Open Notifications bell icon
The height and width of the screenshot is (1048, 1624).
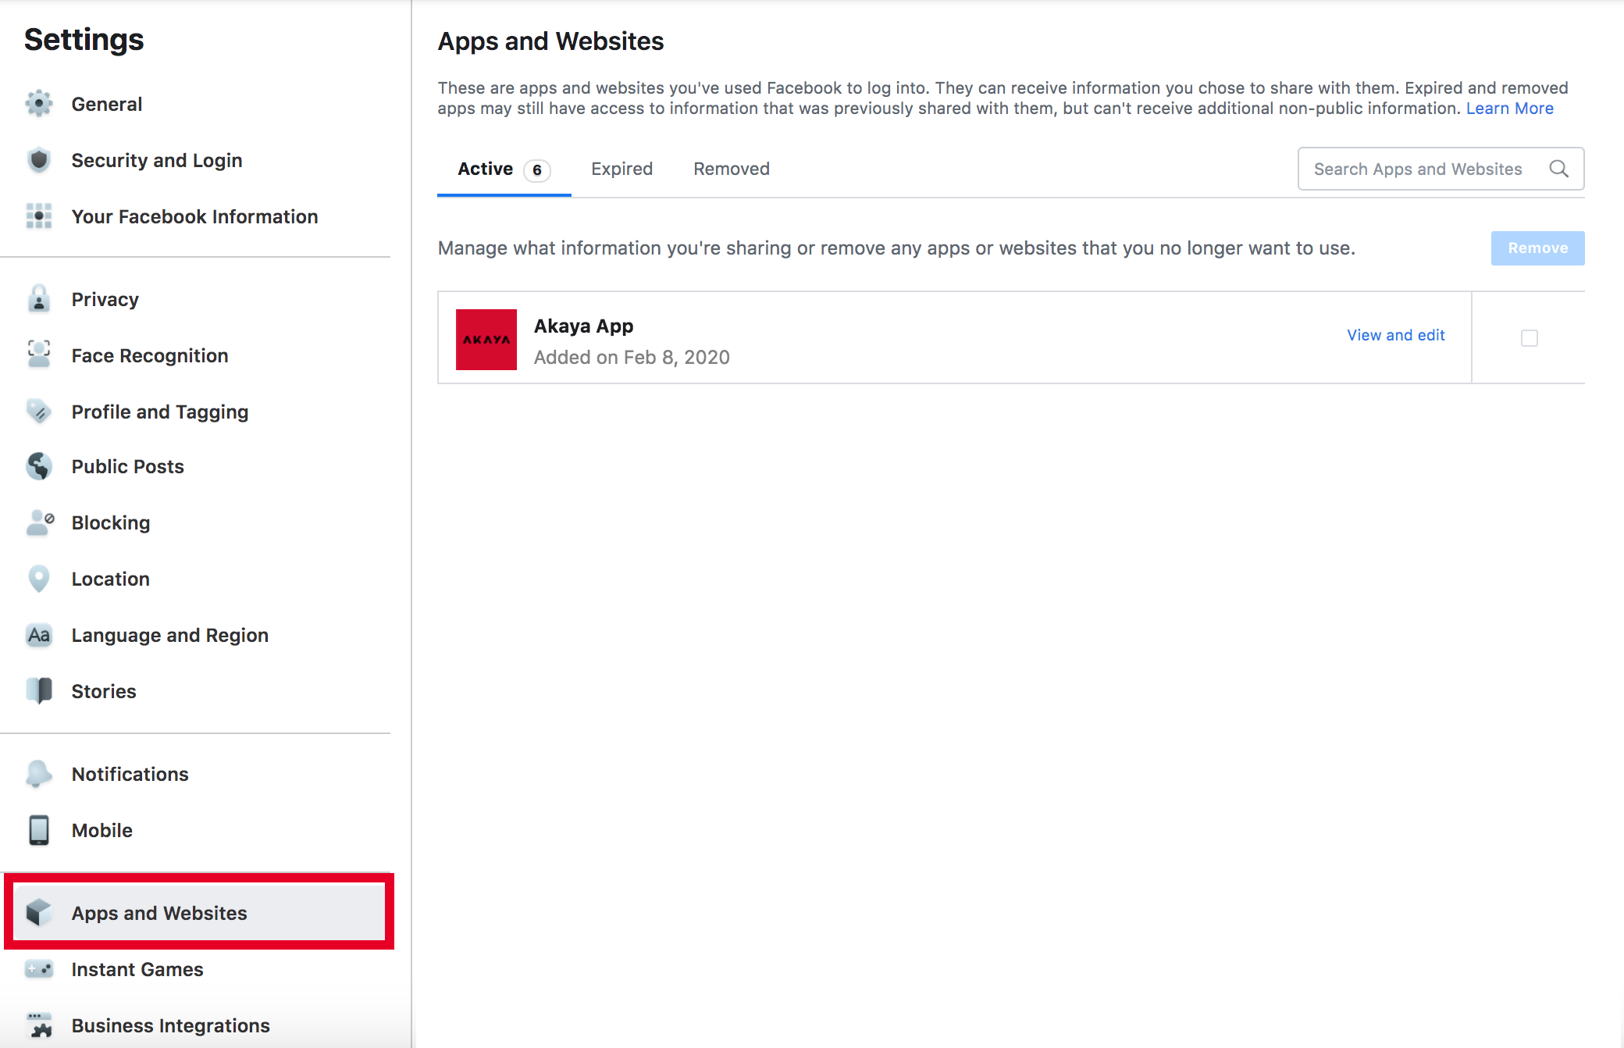(x=38, y=773)
